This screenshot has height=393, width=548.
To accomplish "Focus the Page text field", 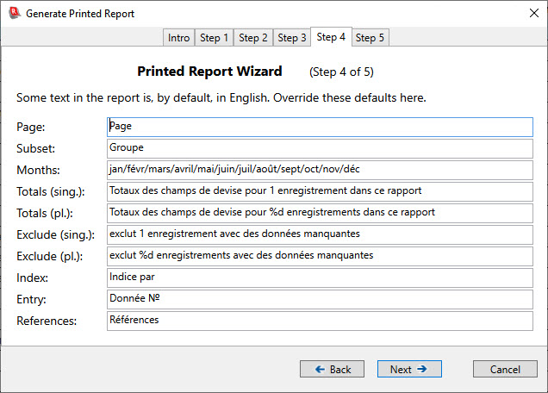I will tap(320, 127).
